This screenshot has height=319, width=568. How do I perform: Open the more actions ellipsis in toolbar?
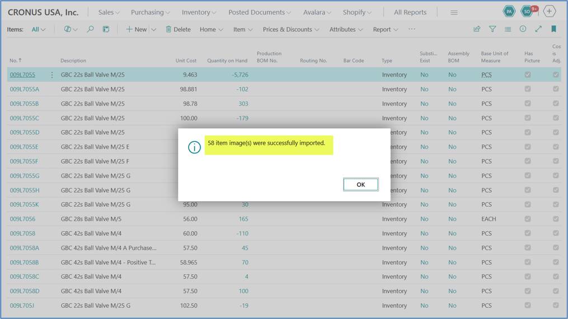(411, 29)
